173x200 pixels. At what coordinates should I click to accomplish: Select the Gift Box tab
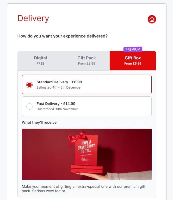pos(133,61)
